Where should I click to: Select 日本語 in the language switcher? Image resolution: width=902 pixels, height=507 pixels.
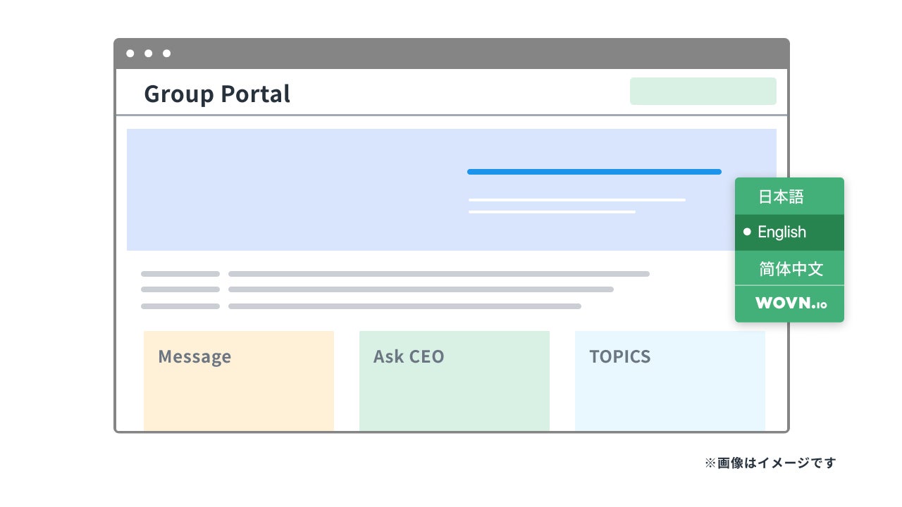[x=781, y=197]
